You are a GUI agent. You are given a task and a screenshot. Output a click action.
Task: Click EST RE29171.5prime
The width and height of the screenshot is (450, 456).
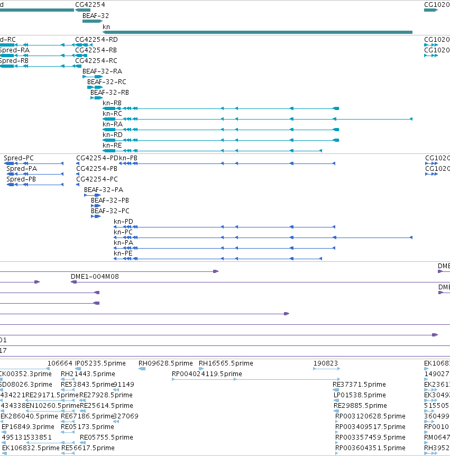click(52, 395)
